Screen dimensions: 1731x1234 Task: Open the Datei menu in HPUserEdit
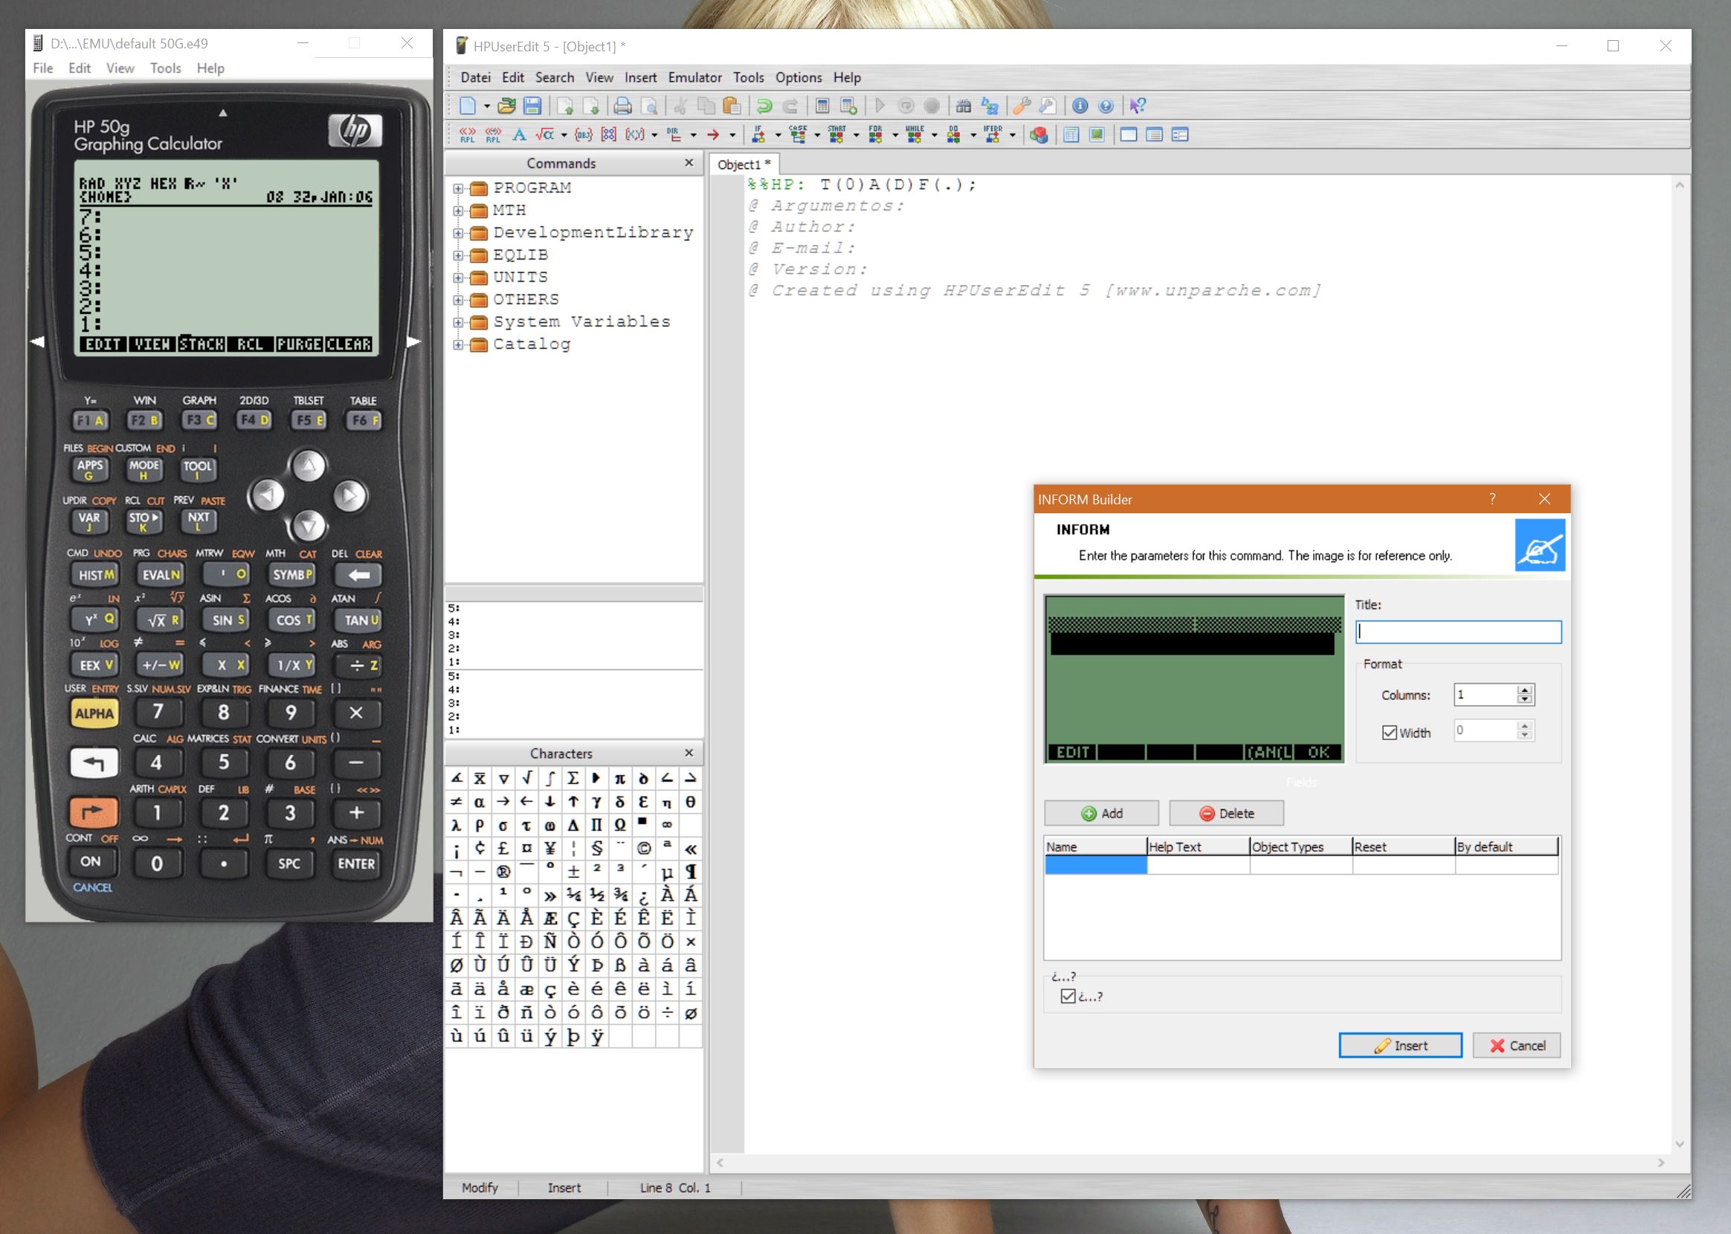475,77
